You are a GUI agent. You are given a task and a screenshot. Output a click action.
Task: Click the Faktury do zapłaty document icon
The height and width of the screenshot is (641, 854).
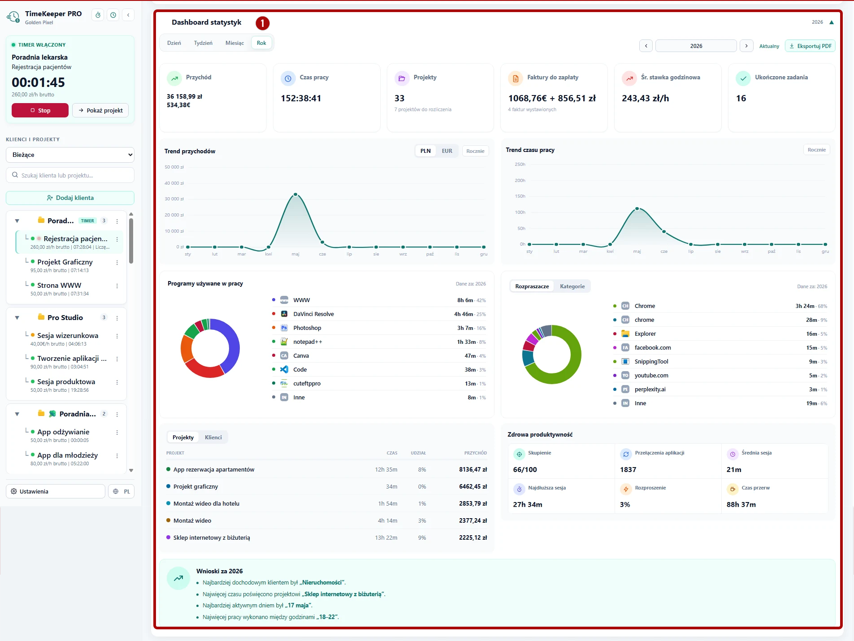pyautogui.click(x=516, y=78)
